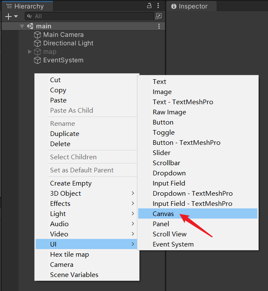Click the cube icon of EventSystem

37,60
